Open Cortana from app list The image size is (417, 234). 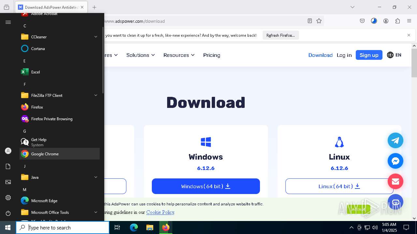[x=60, y=48]
